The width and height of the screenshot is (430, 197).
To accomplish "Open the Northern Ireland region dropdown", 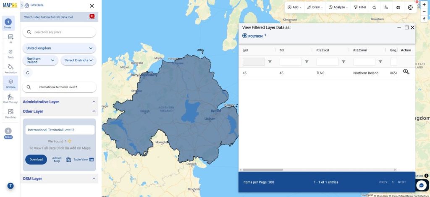I will [40, 60].
